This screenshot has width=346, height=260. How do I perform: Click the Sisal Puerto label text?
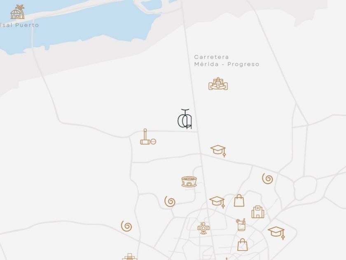(19, 25)
